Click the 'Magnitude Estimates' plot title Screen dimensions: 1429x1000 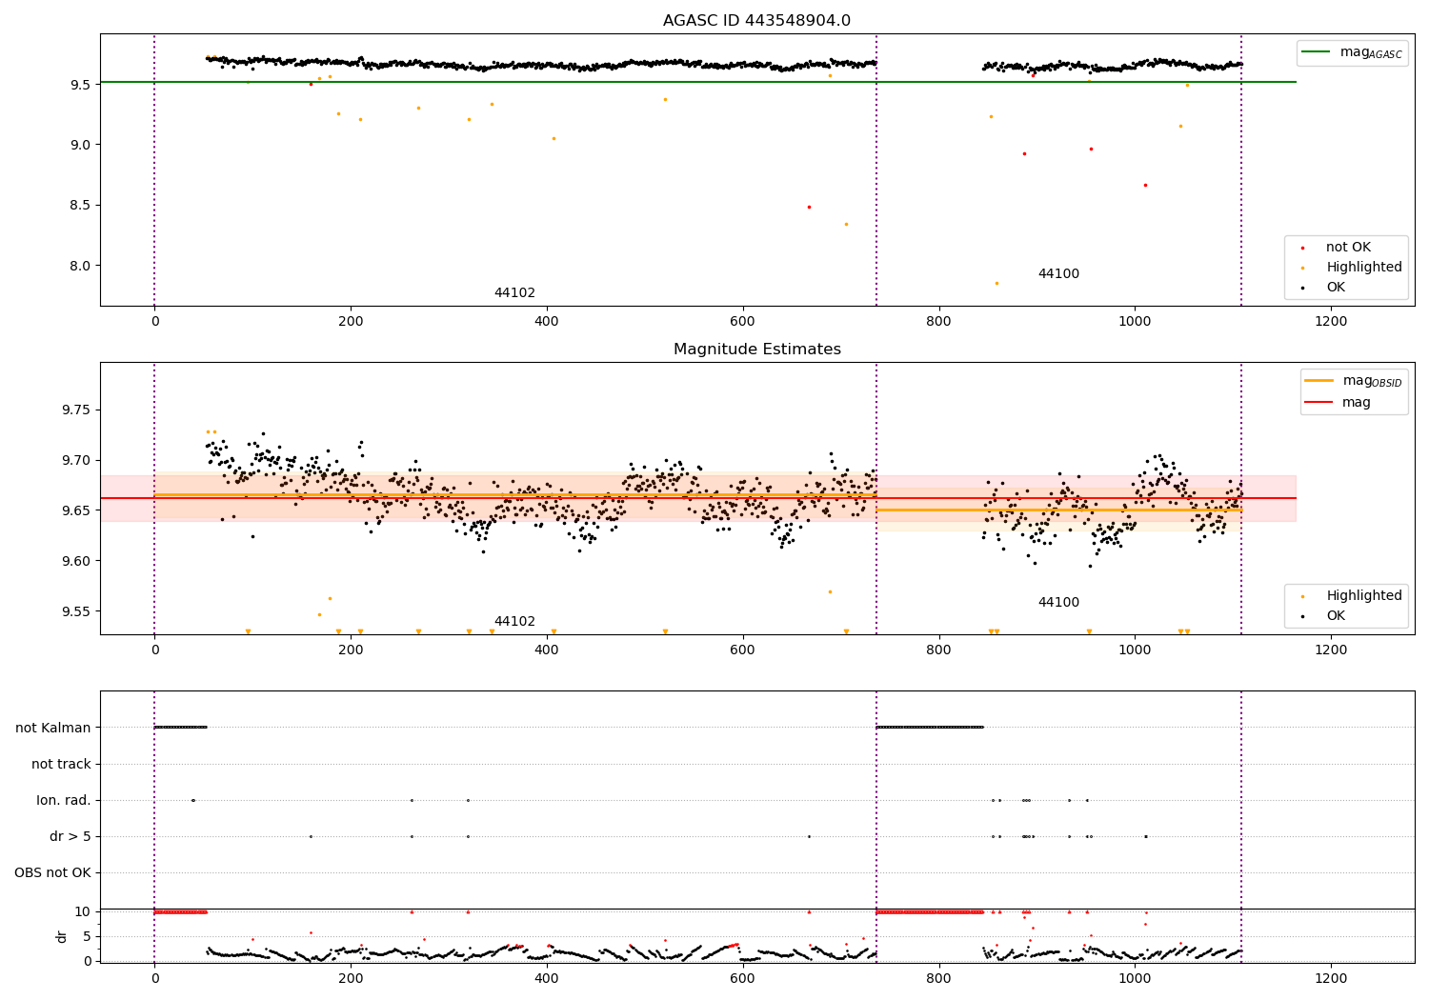point(756,350)
